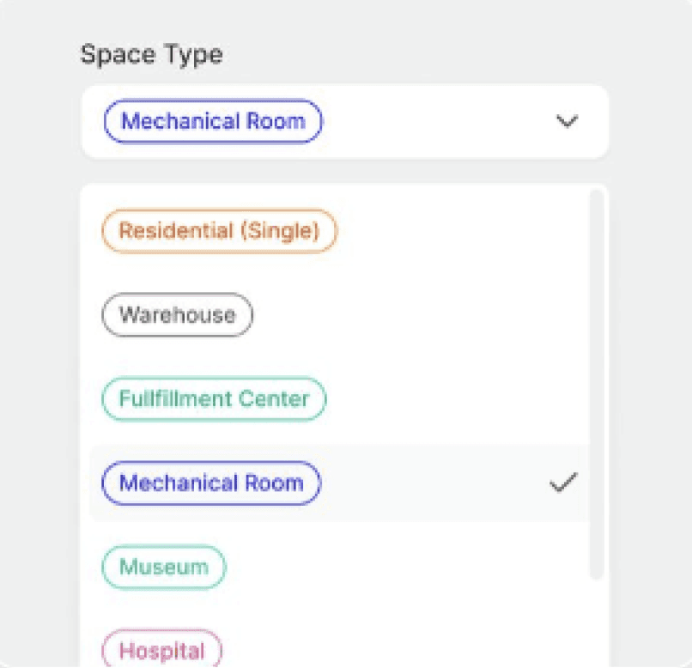This screenshot has height=668, width=692.
Task: Click the blue Mechanical Room tag in list
Action: pos(210,483)
